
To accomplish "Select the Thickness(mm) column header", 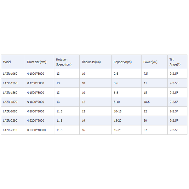I will [95, 62].
